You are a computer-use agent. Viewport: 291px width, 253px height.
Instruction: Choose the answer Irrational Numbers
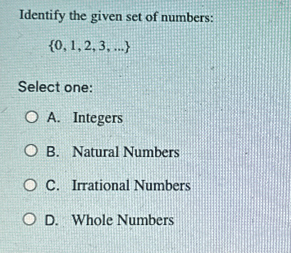click(131, 185)
